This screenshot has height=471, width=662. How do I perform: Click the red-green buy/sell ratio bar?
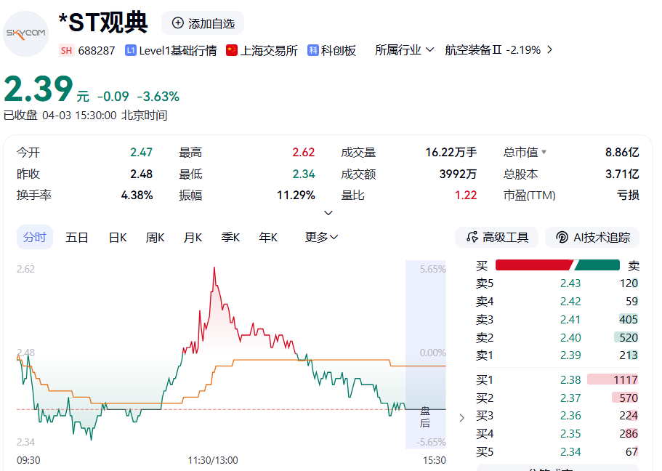(557, 265)
